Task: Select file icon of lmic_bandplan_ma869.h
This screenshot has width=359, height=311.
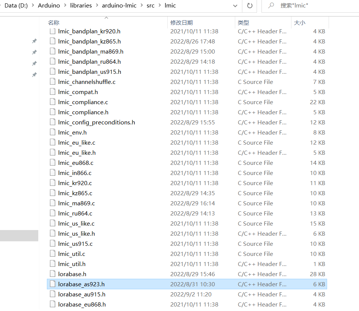Action: 53,51
